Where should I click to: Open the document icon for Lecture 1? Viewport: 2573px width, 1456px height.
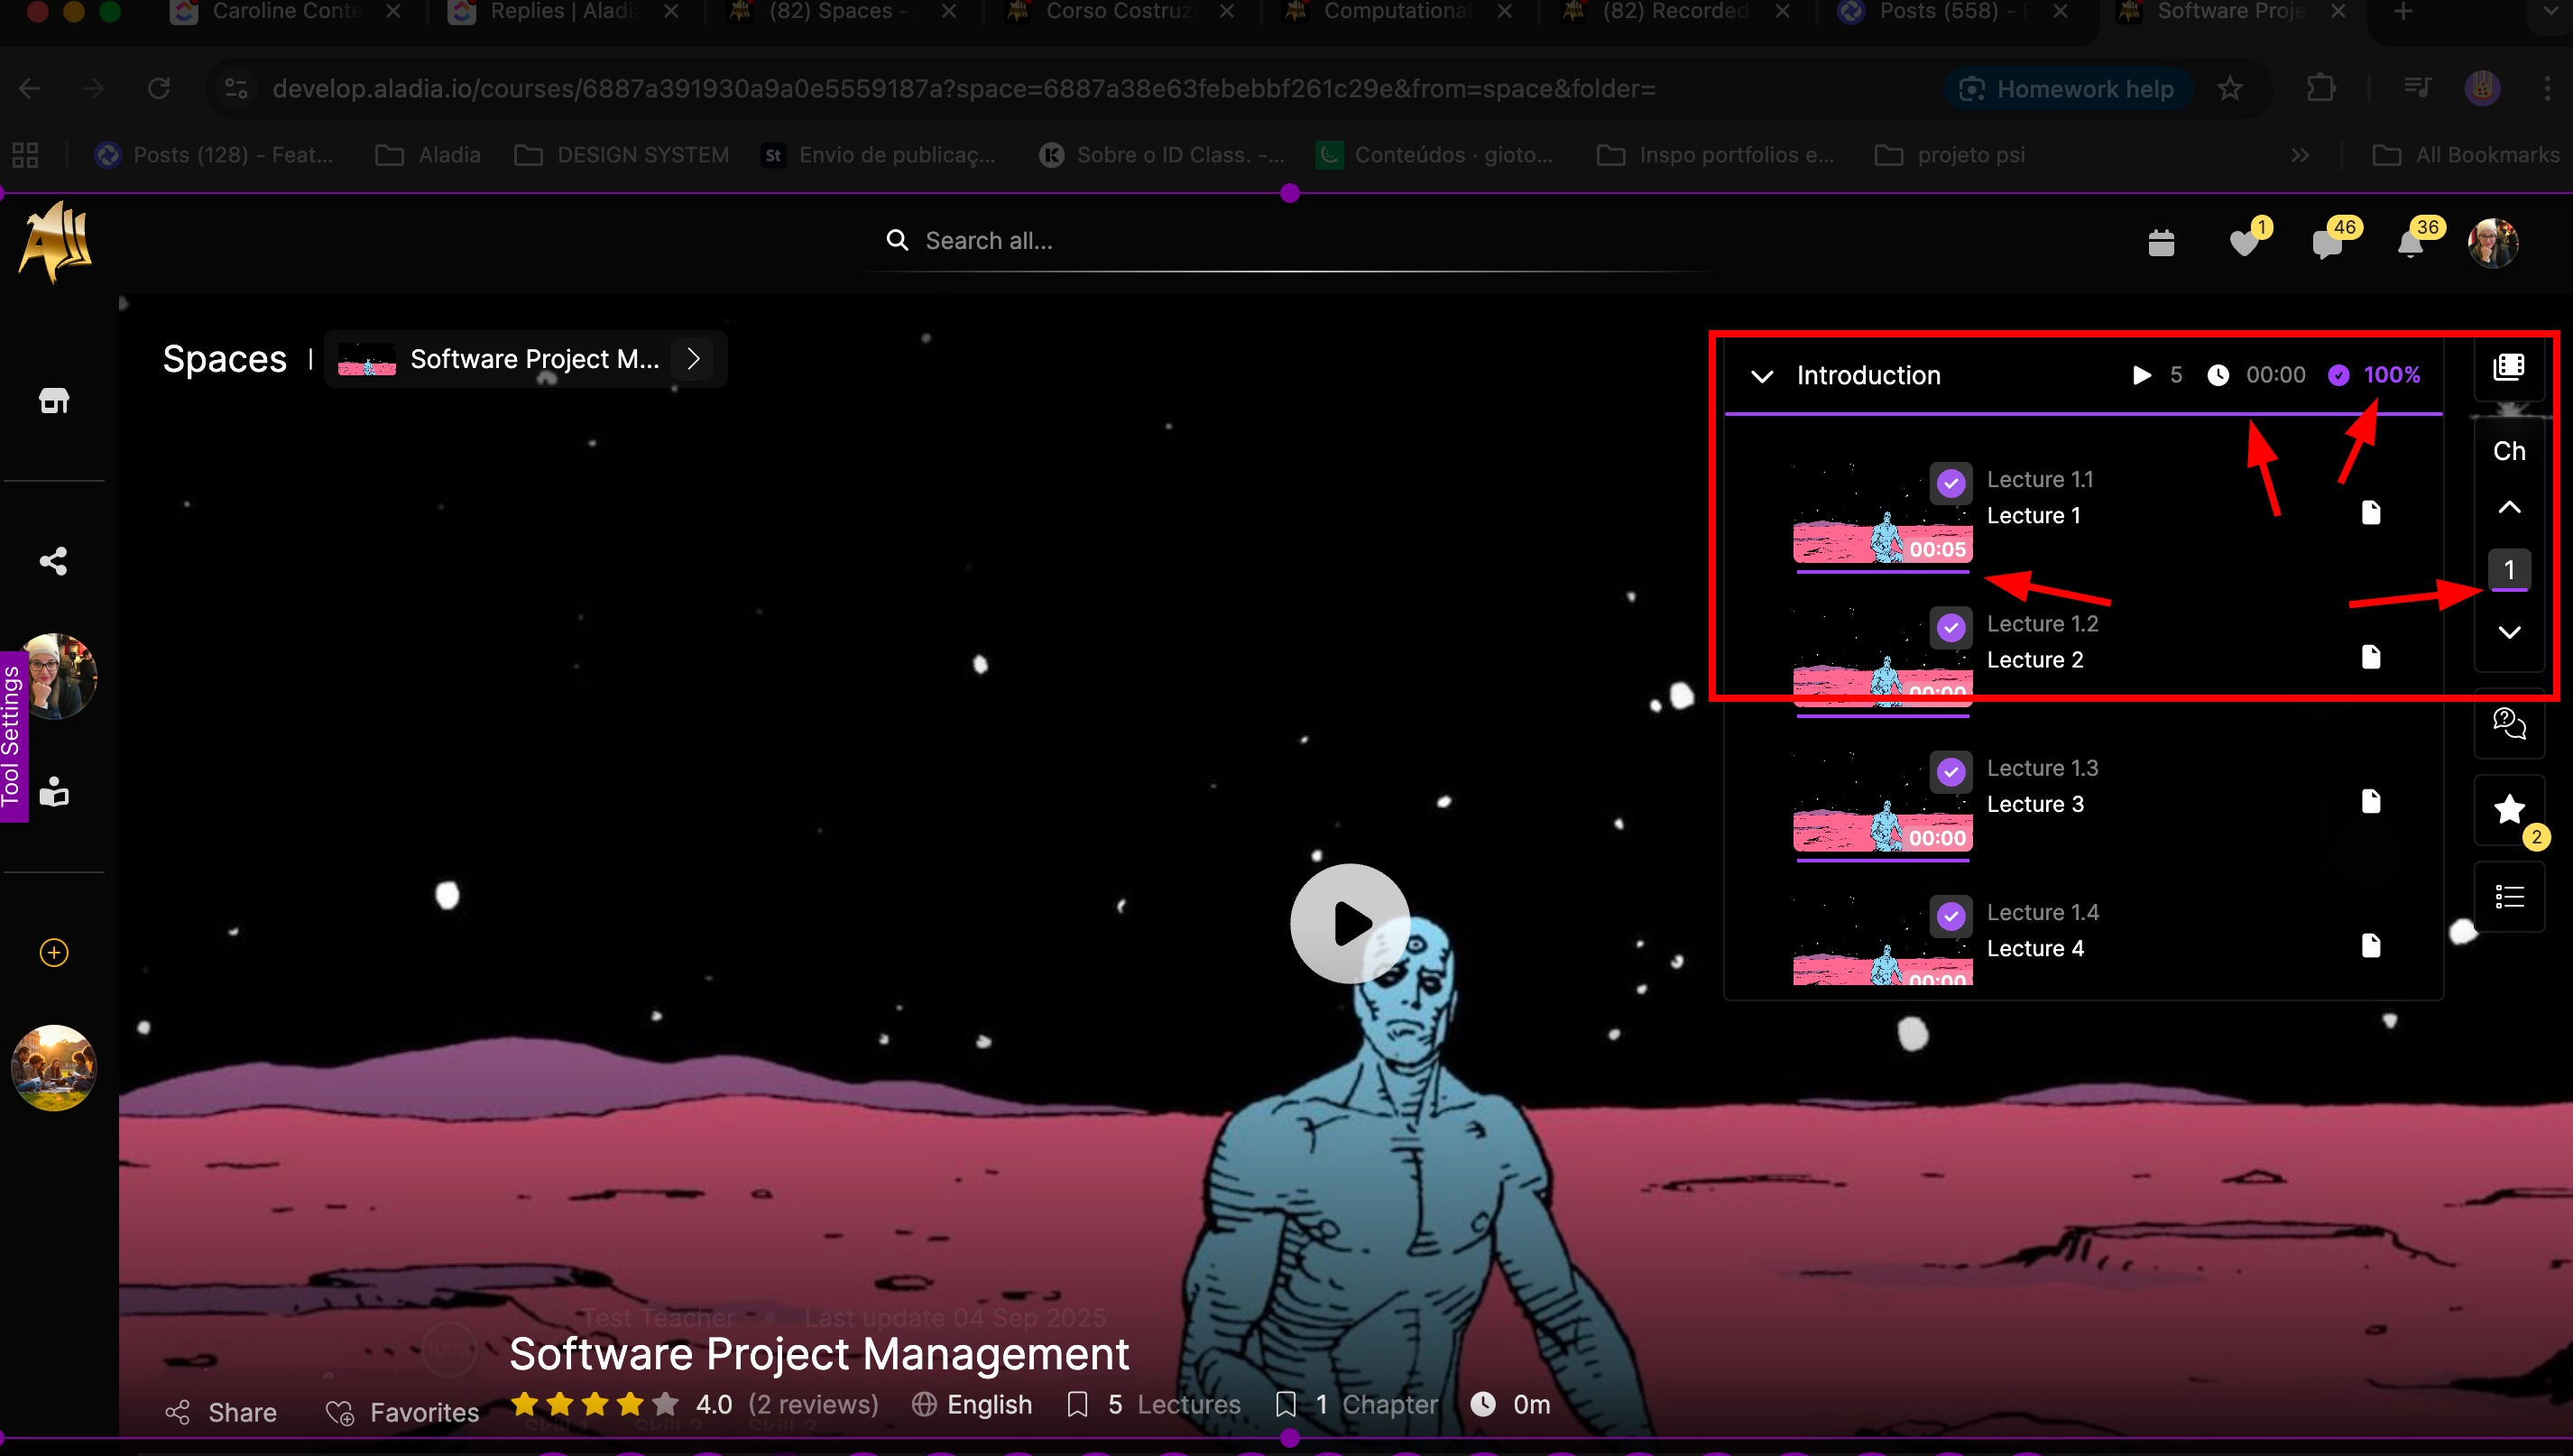click(x=2370, y=513)
